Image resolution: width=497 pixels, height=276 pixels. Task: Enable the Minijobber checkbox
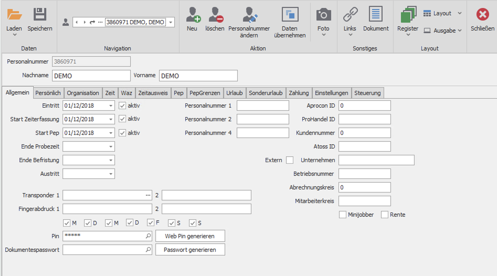click(342, 215)
